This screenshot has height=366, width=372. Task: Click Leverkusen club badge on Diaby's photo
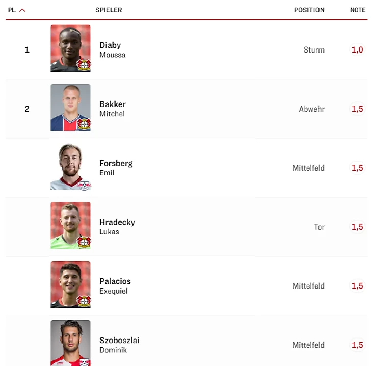pos(84,65)
